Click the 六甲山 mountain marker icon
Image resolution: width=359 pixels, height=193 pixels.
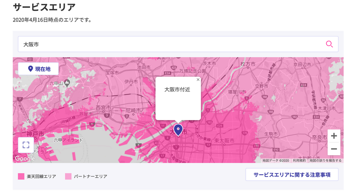click(x=67, y=83)
